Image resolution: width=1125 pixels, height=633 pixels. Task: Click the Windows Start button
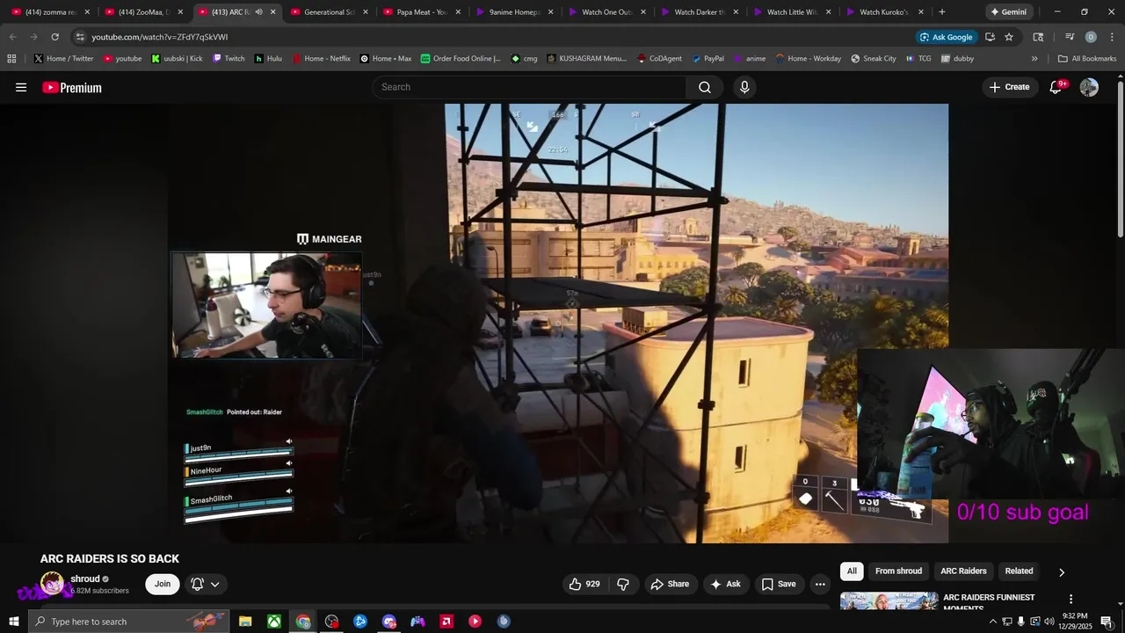13,622
